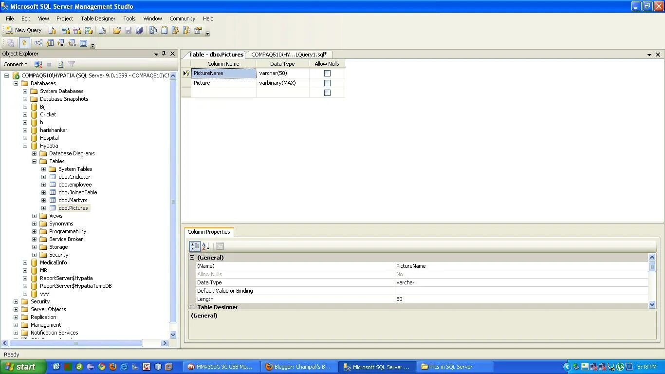The height and width of the screenshot is (374, 665).
Task: Expand the Cricket database node
Action: pos(25,114)
